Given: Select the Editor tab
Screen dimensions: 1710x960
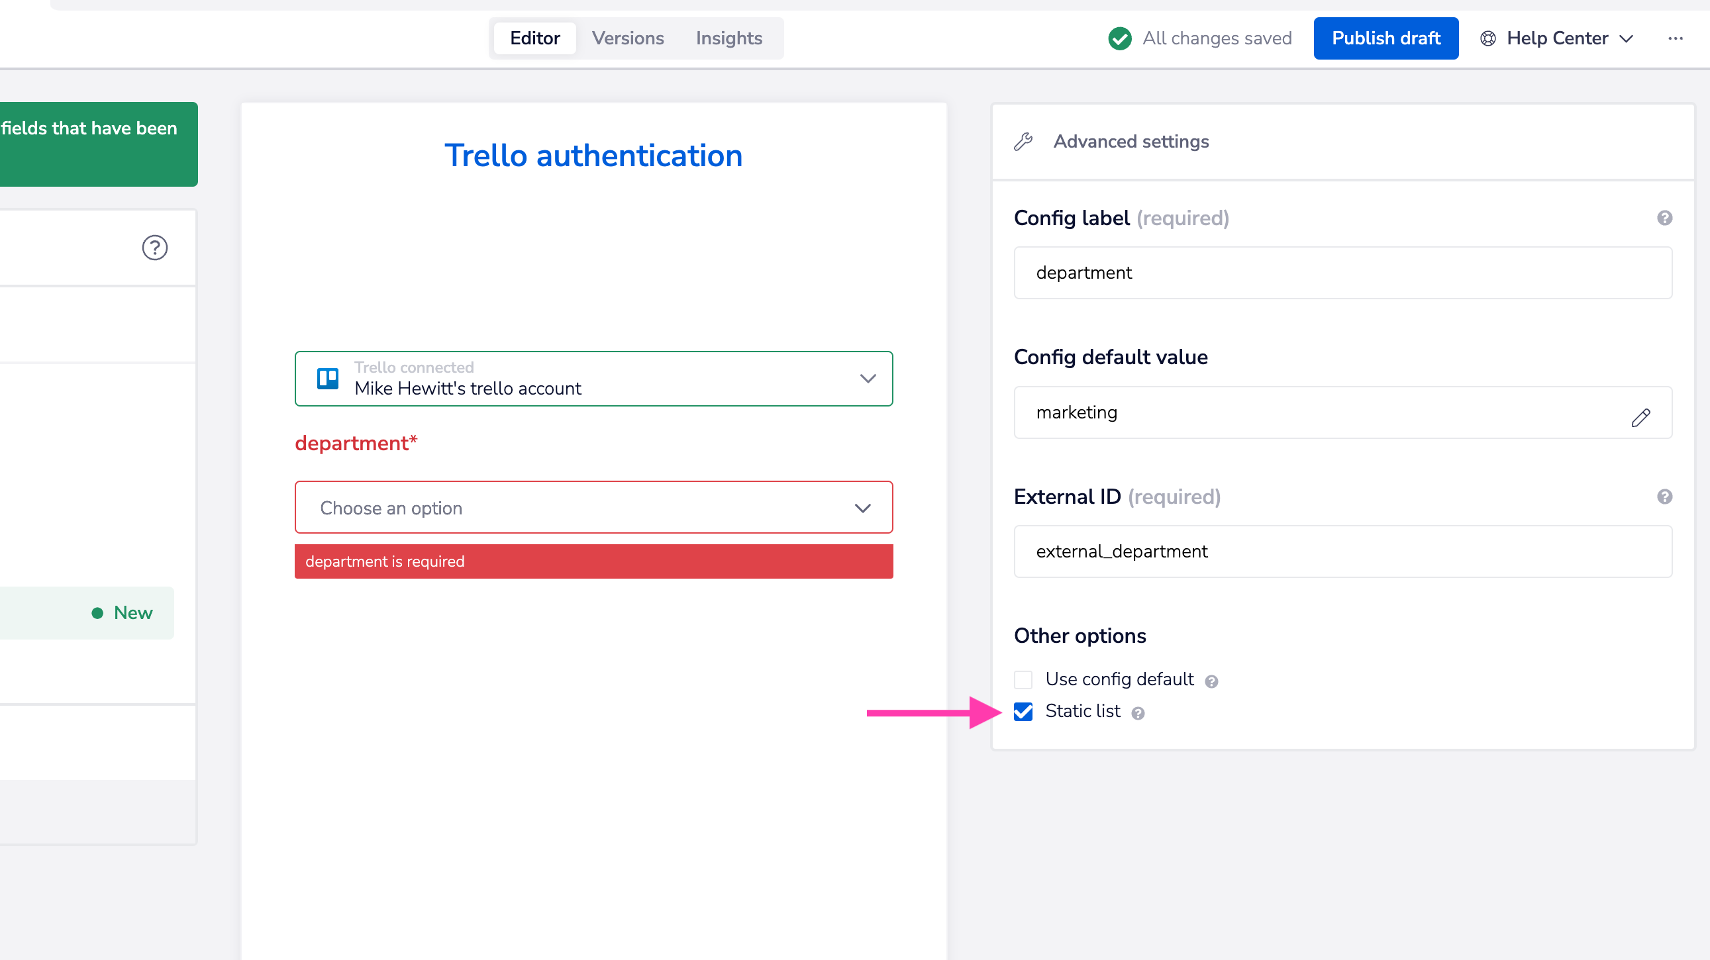Looking at the screenshot, I should 534,38.
